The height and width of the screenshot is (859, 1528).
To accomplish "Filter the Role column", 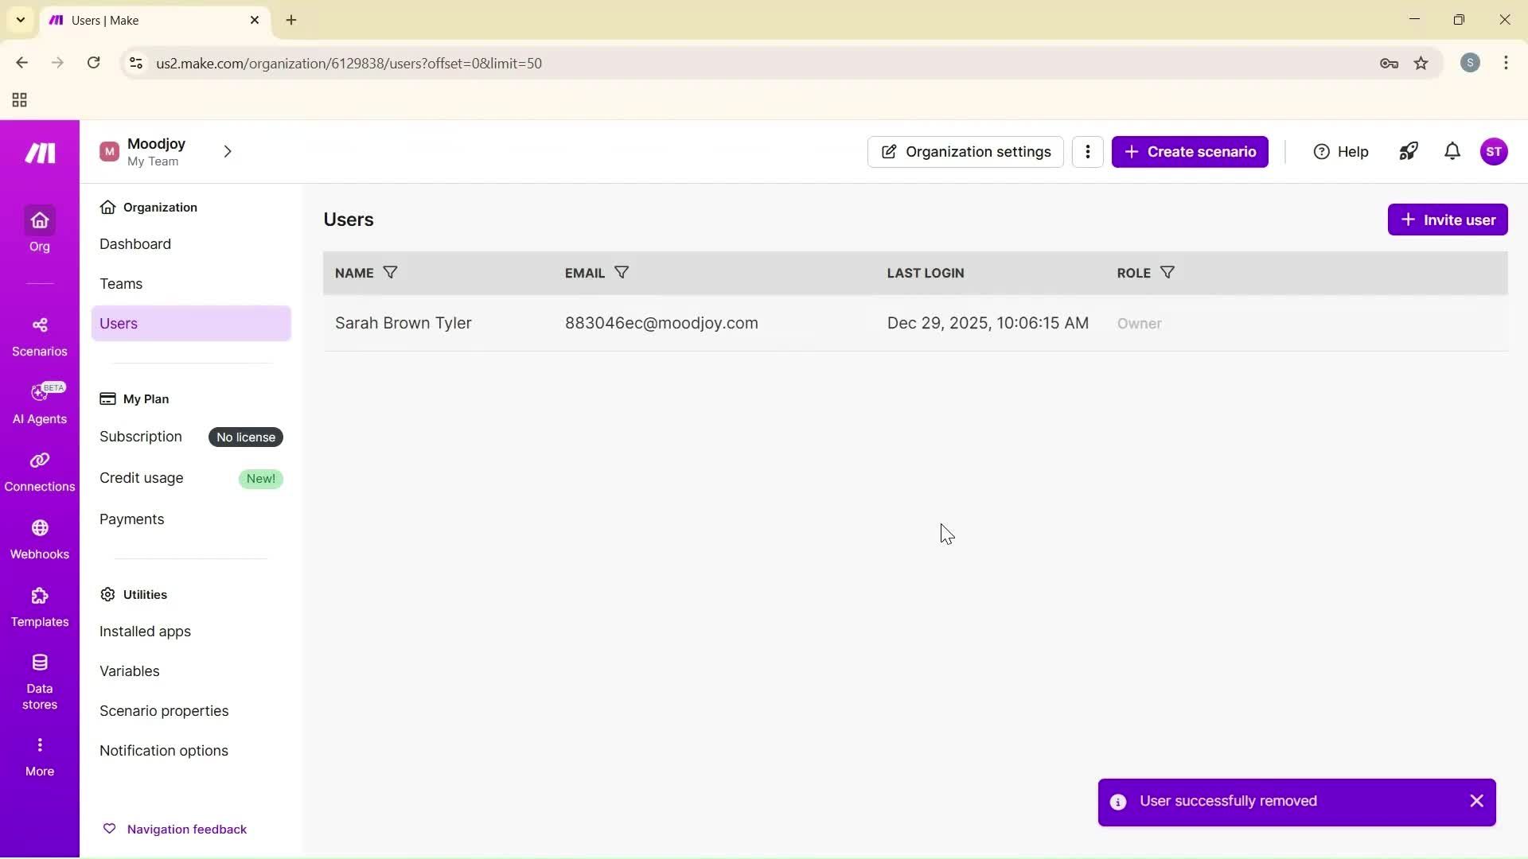I will 1167,272.
